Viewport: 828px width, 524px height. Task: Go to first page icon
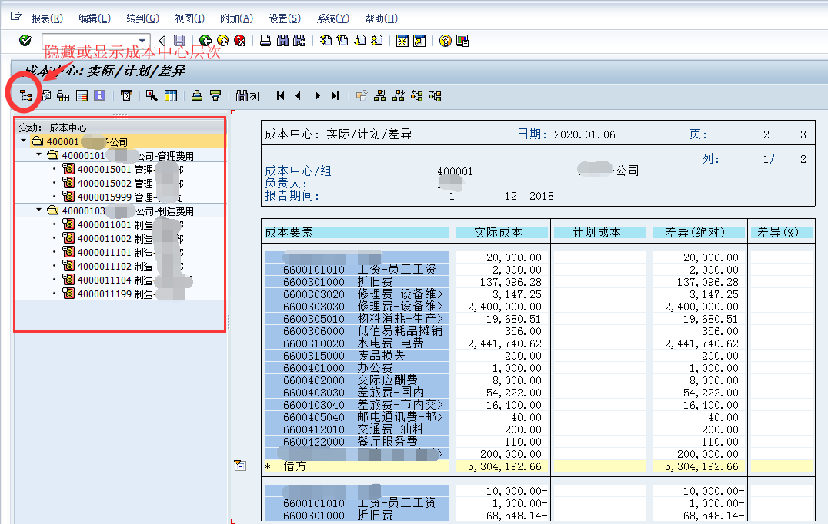(326, 41)
